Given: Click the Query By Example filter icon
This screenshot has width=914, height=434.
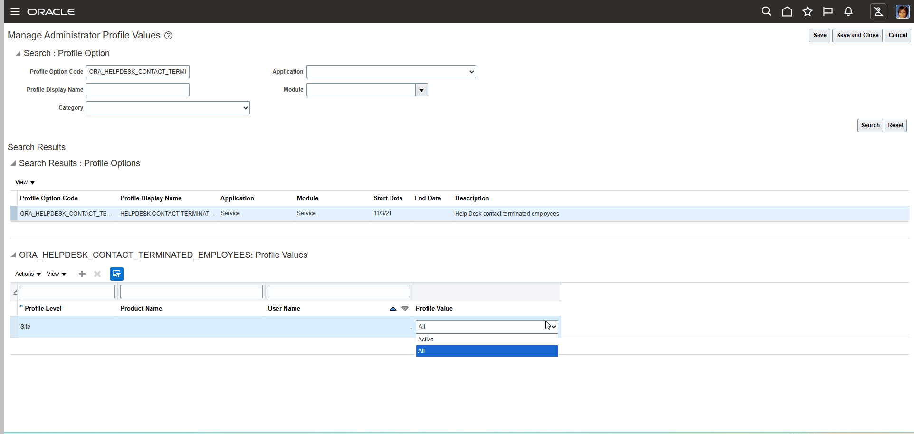Looking at the screenshot, I should coord(116,274).
